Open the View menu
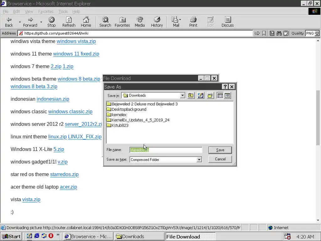This screenshot has height=241, width=321. 29,12
